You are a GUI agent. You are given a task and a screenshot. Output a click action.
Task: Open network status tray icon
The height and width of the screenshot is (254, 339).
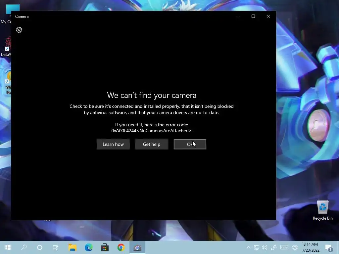click(257, 247)
